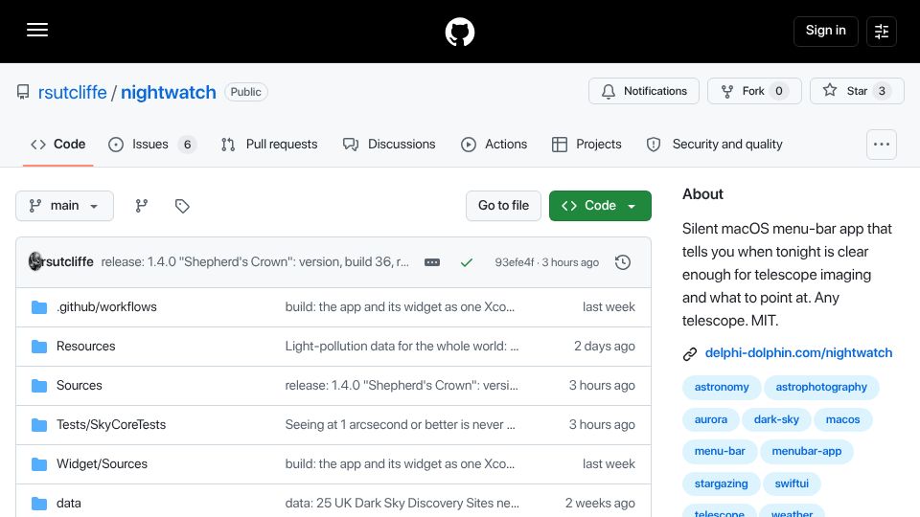The height and width of the screenshot is (517, 920).
Task: Click the folder icon for data
Action: [39, 504]
